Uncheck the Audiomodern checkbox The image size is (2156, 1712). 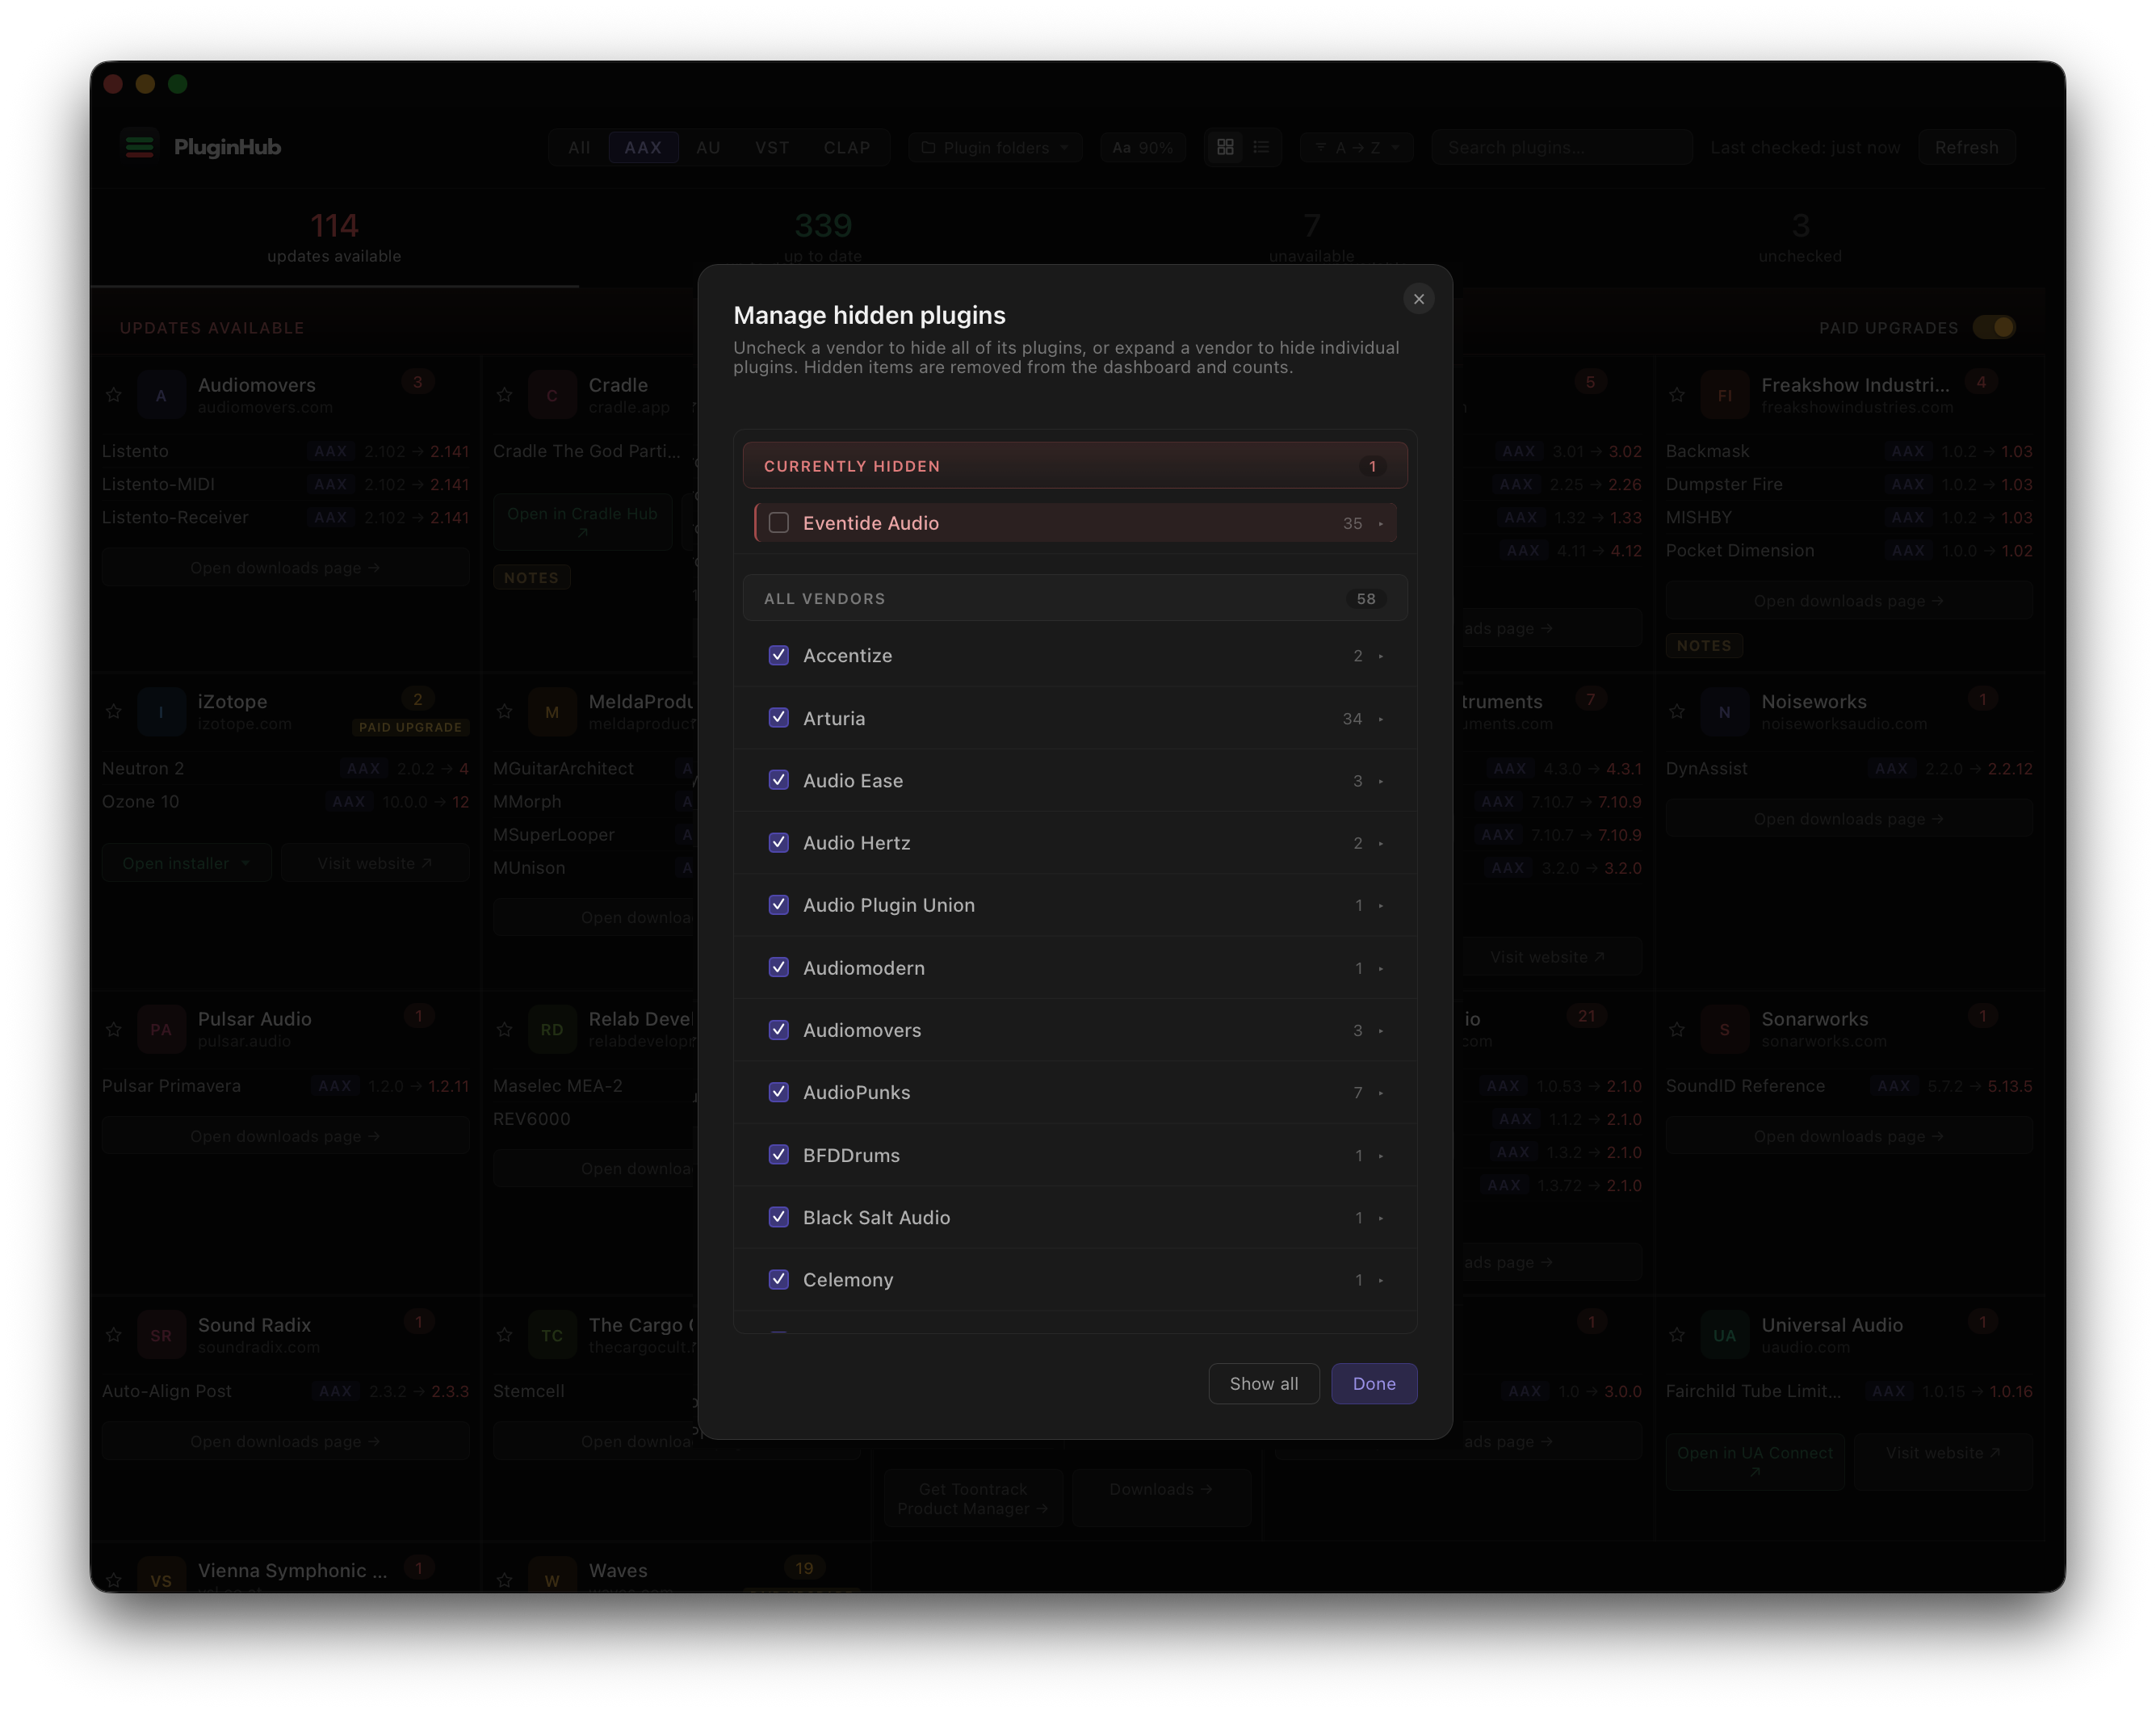click(778, 967)
